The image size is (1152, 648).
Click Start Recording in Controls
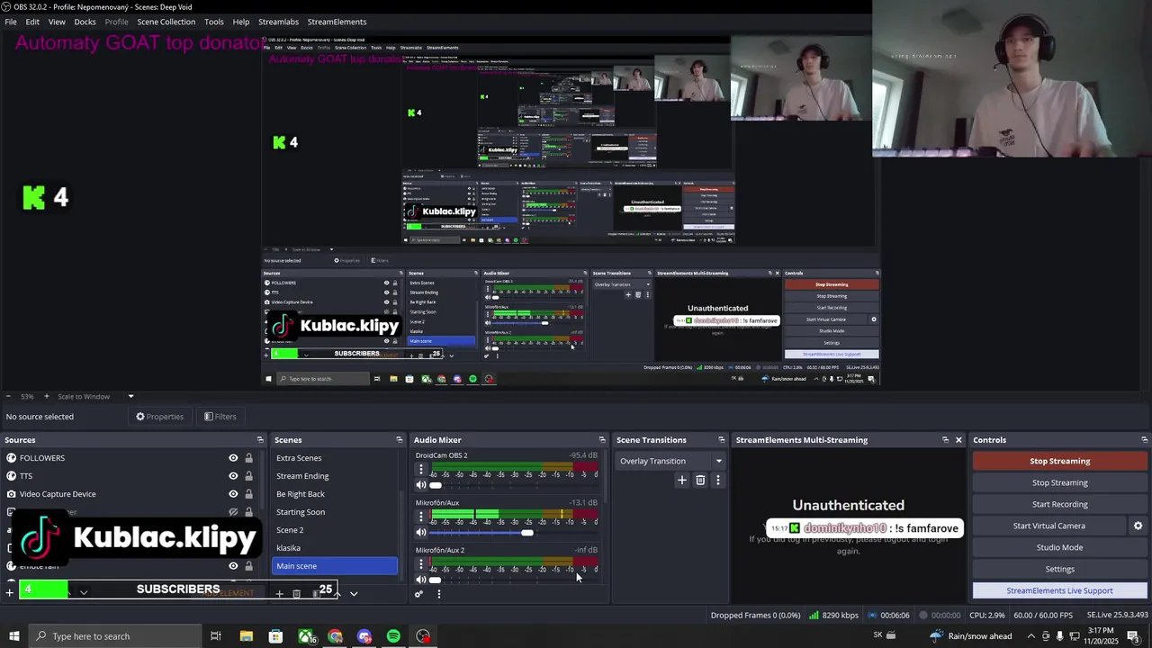[x=1059, y=504]
